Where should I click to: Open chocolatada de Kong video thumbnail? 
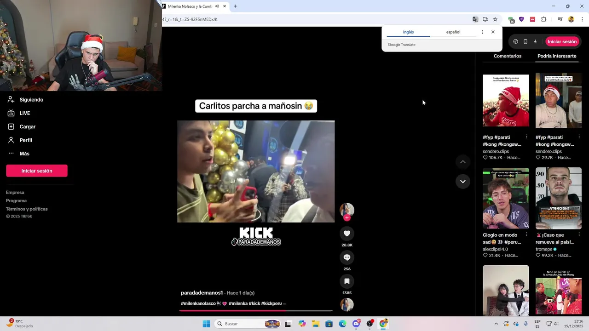[x=559, y=290]
